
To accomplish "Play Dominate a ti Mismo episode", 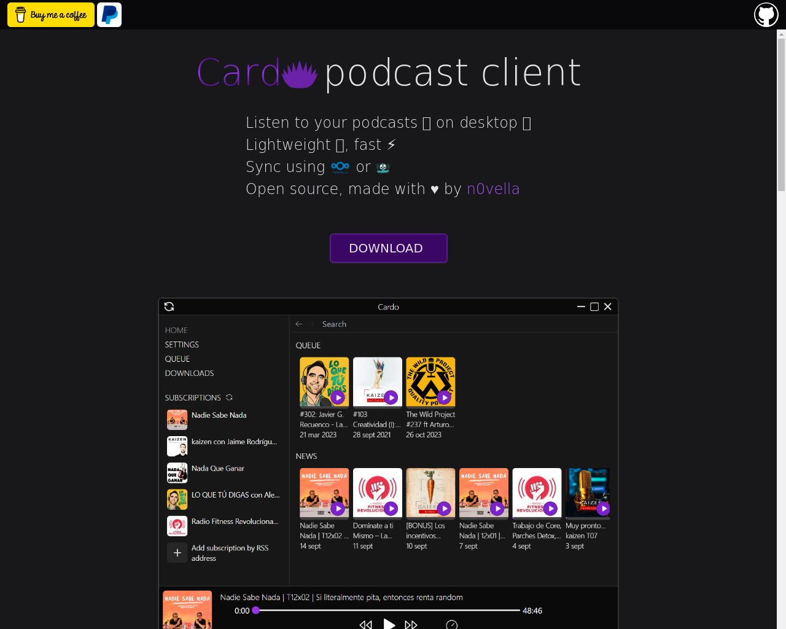I will point(391,509).
